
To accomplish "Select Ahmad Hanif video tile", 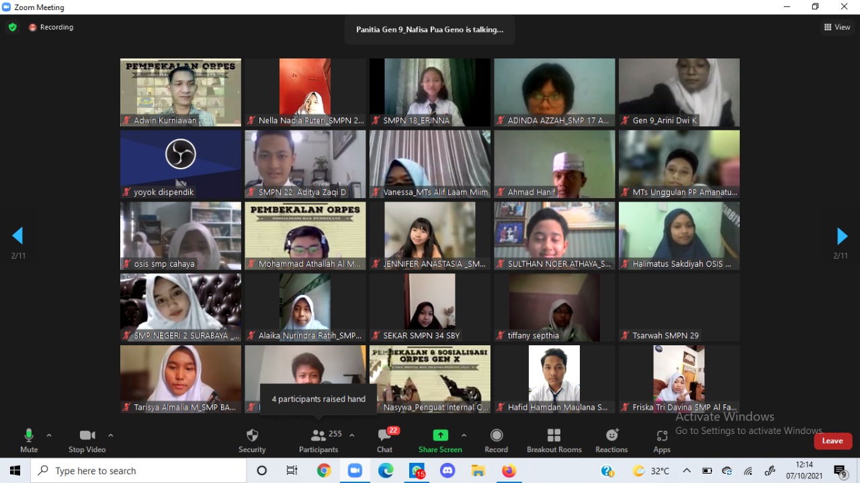I will point(554,164).
